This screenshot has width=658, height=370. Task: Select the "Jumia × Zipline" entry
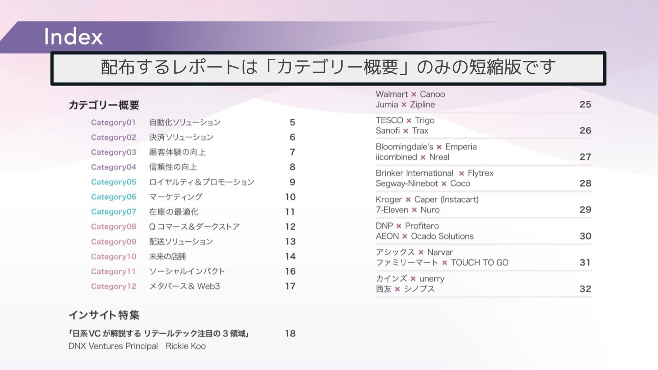405,104
